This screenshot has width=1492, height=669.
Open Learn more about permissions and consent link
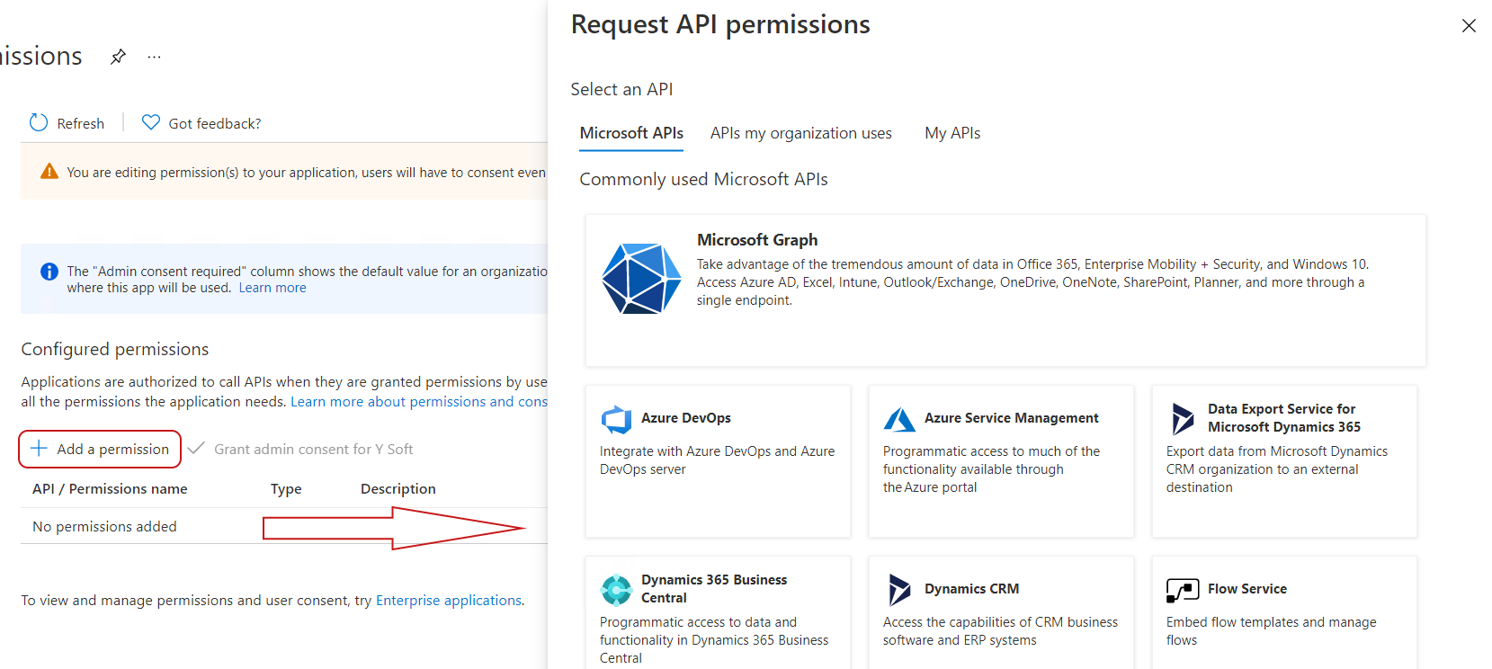tap(418, 402)
